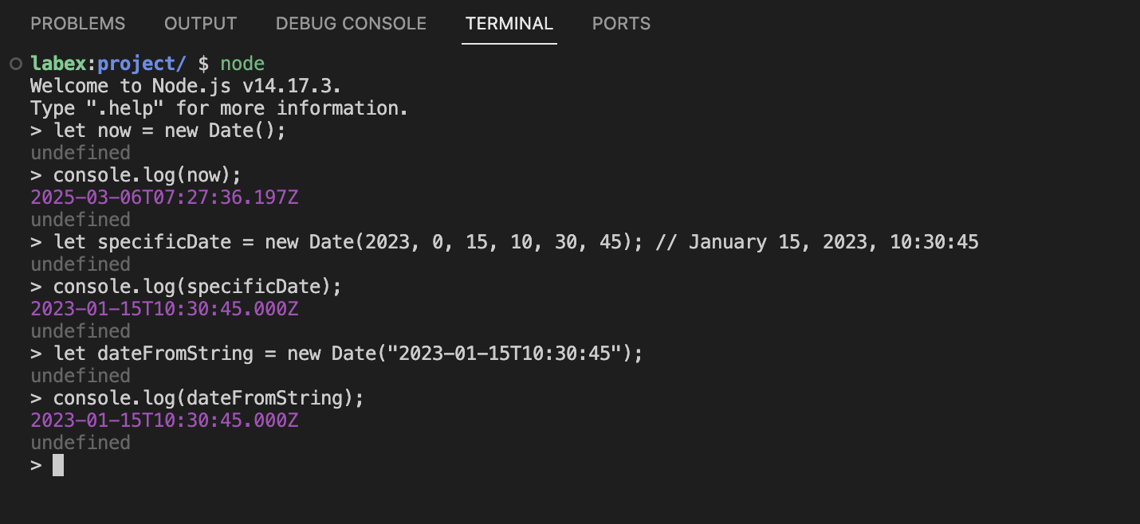This screenshot has height=524, width=1140.
Task: Select the TERMINAL tab
Action: [x=509, y=23]
